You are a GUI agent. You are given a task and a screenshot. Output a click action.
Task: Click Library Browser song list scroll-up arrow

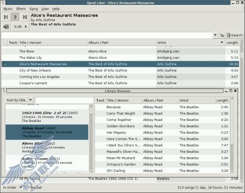[232, 98]
